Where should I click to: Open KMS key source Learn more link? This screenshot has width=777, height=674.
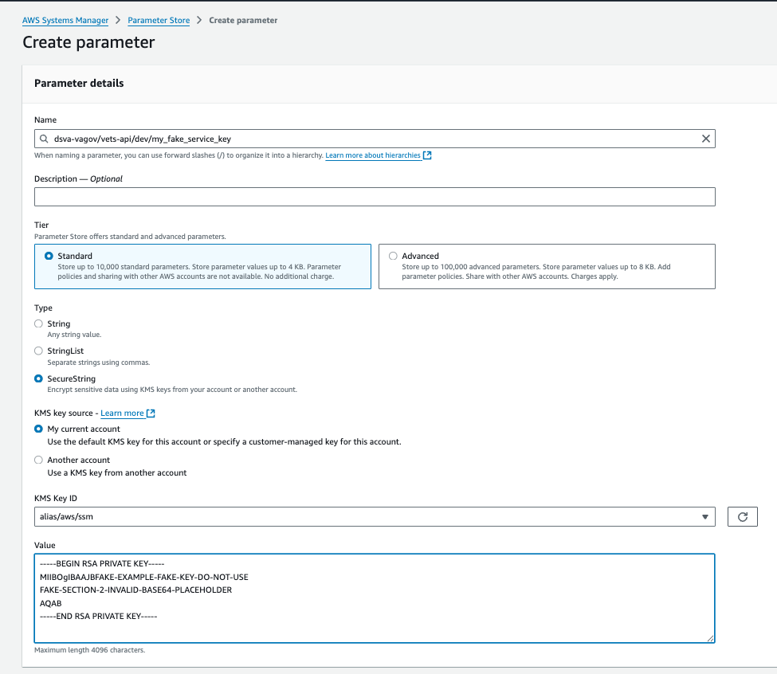tap(122, 413)
